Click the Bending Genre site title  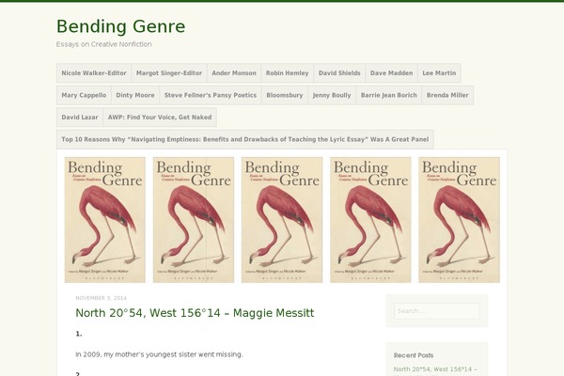click(x=120, y=26)
